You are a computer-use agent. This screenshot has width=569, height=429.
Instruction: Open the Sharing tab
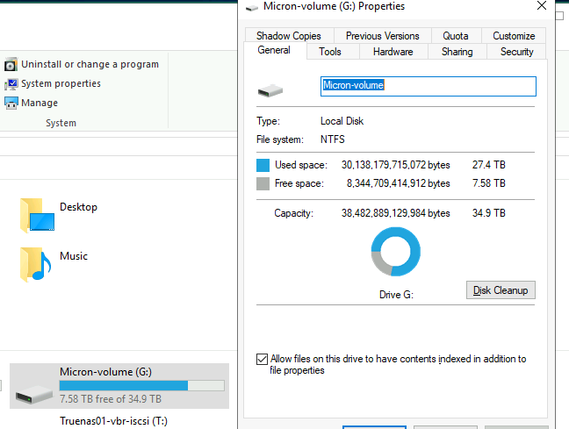457,52
